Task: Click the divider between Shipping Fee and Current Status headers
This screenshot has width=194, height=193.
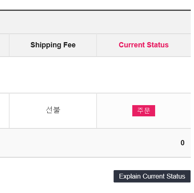Action: pos(97,45)
